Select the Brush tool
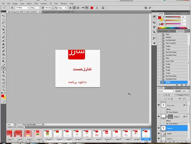 [3, 41]
